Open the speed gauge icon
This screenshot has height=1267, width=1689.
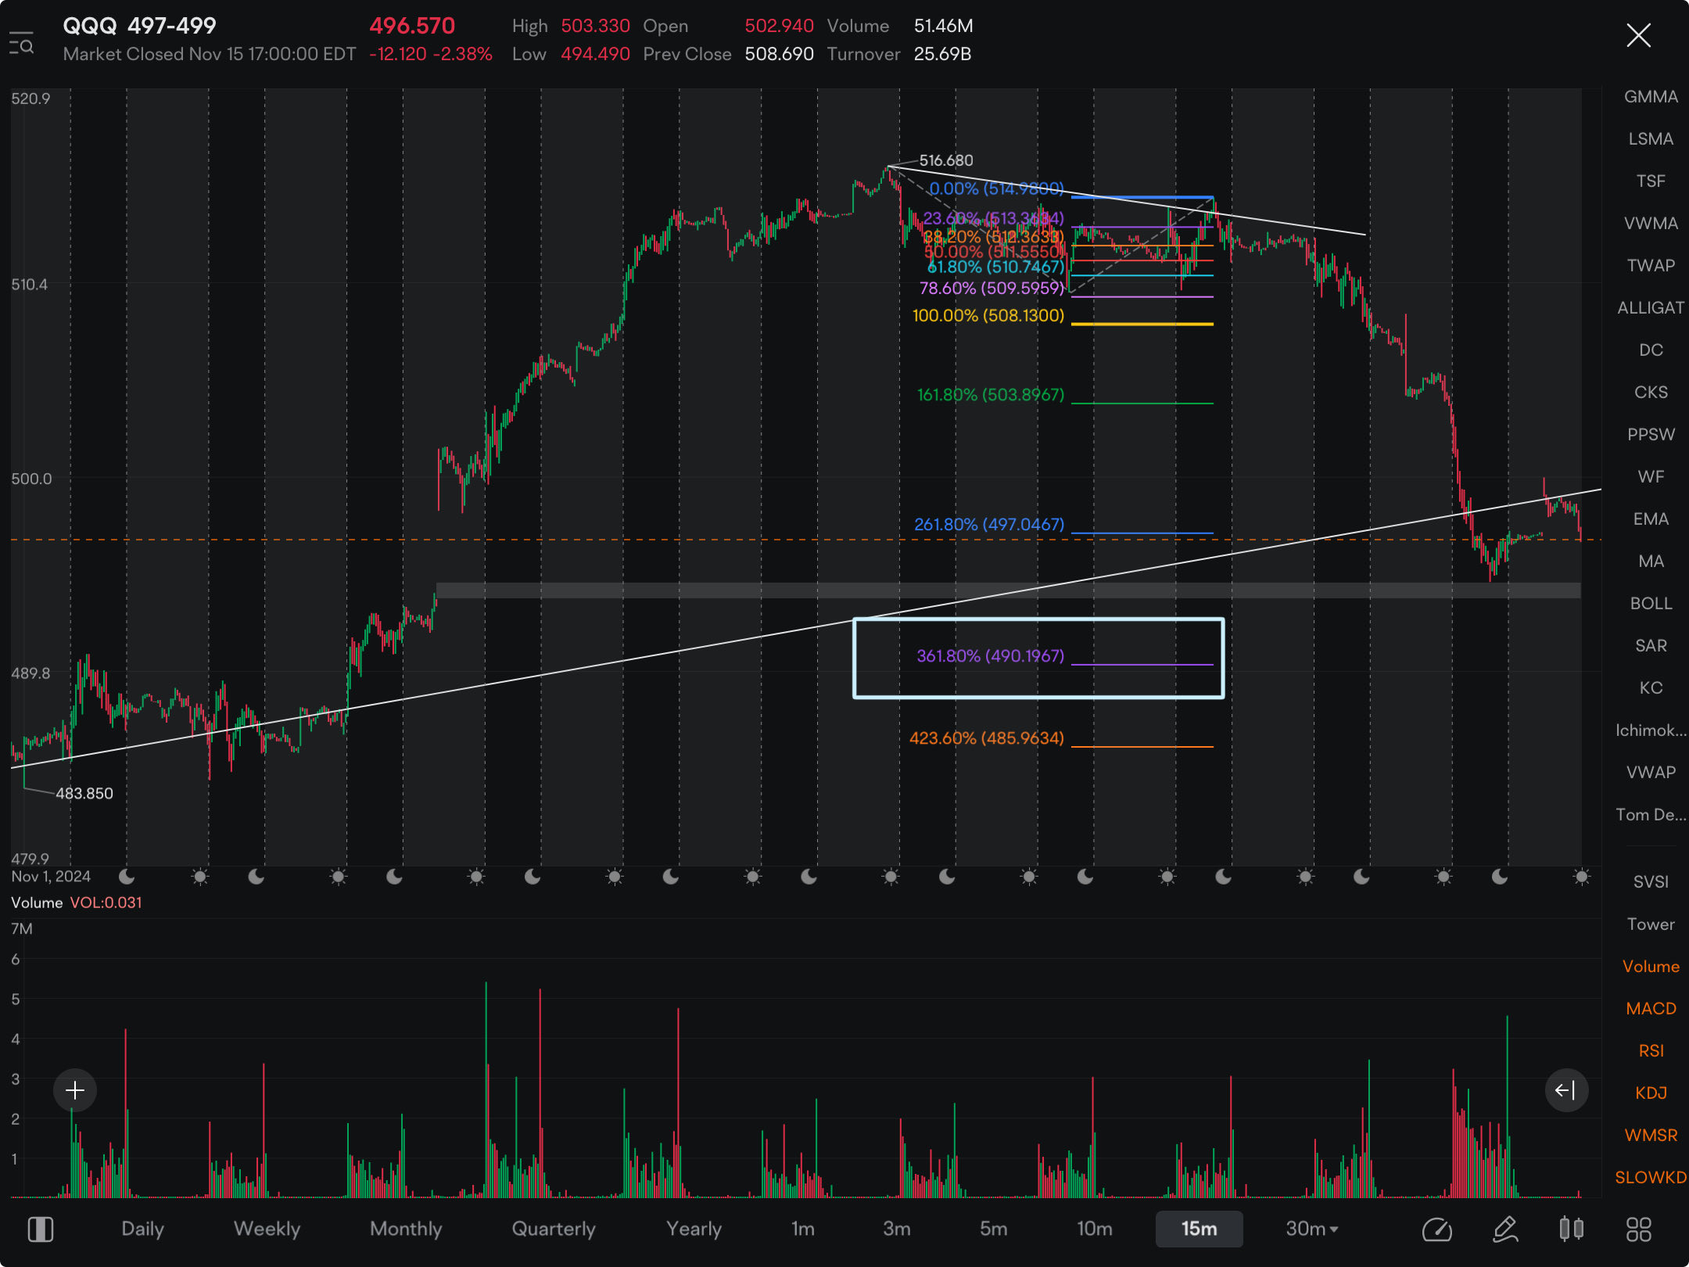point(1436,1229)
